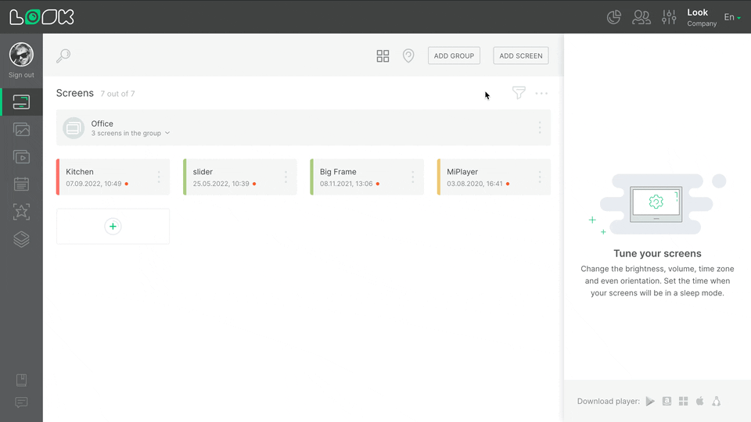Open the Content gallery sidebar item

[21, 130]
